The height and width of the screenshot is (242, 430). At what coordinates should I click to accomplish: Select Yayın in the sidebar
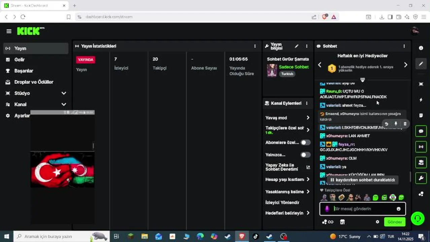36,48
